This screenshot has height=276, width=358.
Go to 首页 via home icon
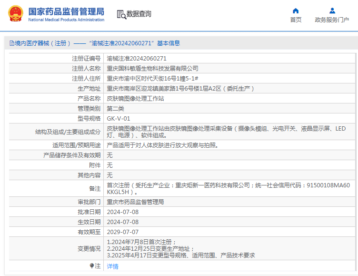(296, 11)
